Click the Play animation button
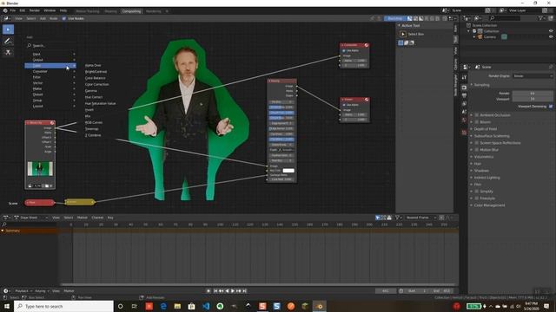556x312 pixels. pyautogui.click(x=233, y=291)
